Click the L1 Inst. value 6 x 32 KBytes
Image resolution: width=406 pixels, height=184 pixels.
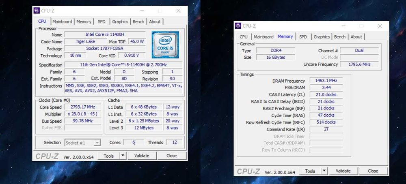pyautogui.click(x=144, y=114)
